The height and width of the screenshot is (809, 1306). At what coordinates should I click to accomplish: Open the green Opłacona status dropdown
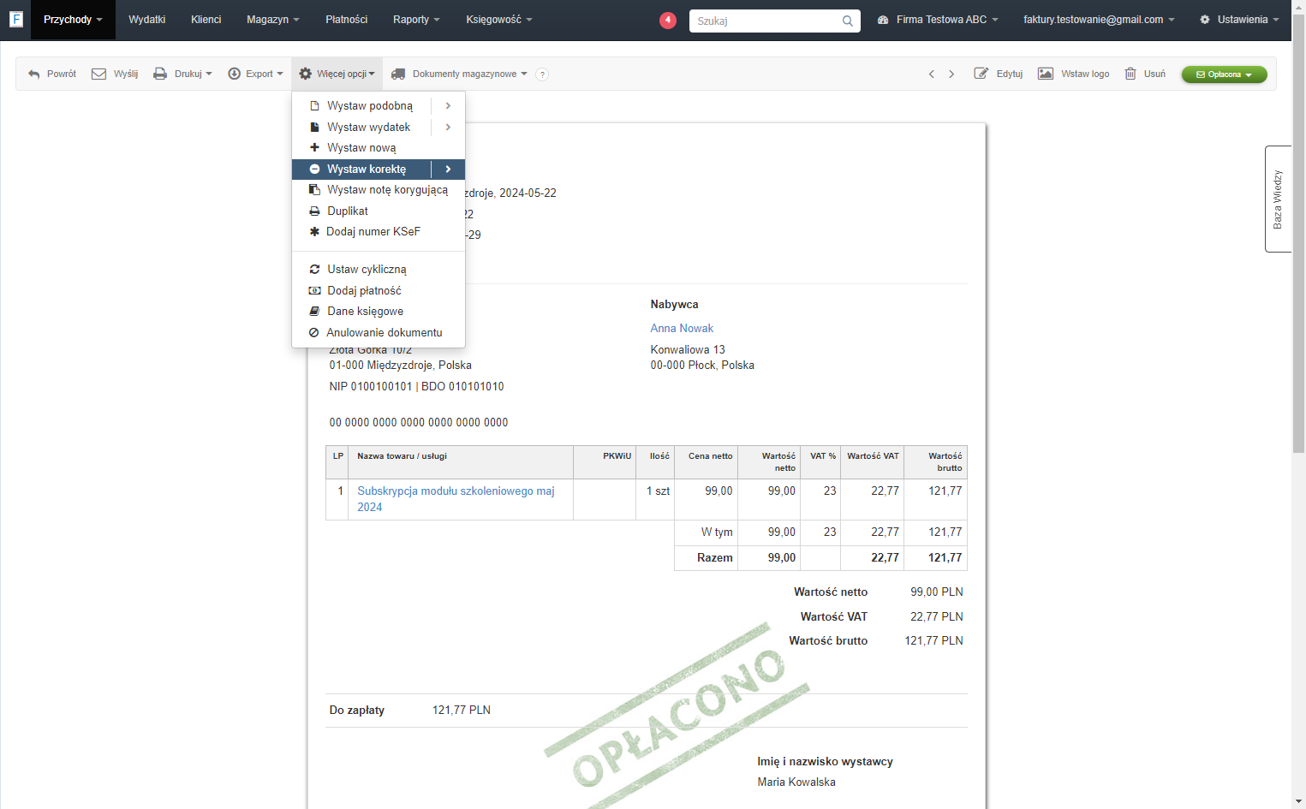pyautogui.click(x=1225, y=74)
